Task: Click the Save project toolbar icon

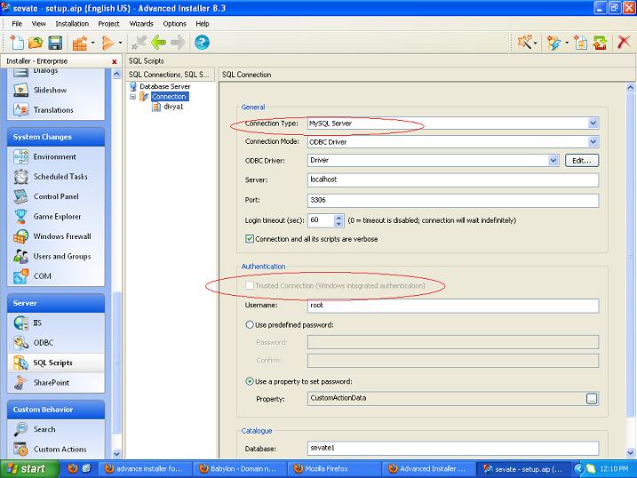Action: (55, 43)
